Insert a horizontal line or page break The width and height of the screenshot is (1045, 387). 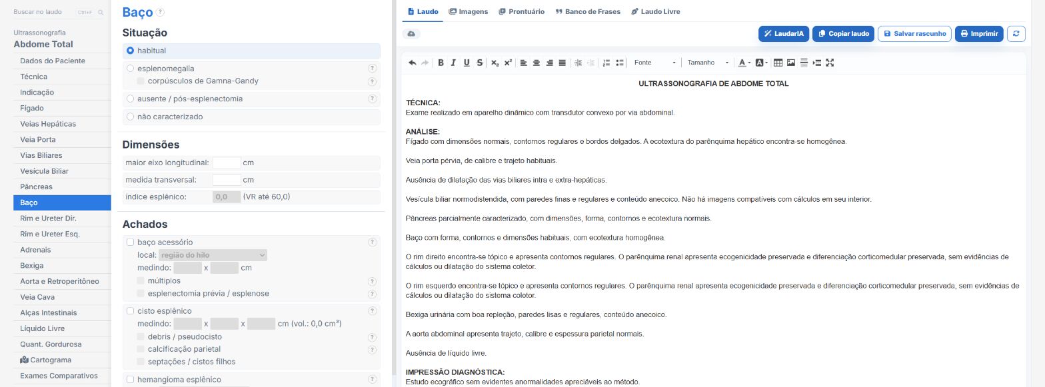[x=804, y=63]
